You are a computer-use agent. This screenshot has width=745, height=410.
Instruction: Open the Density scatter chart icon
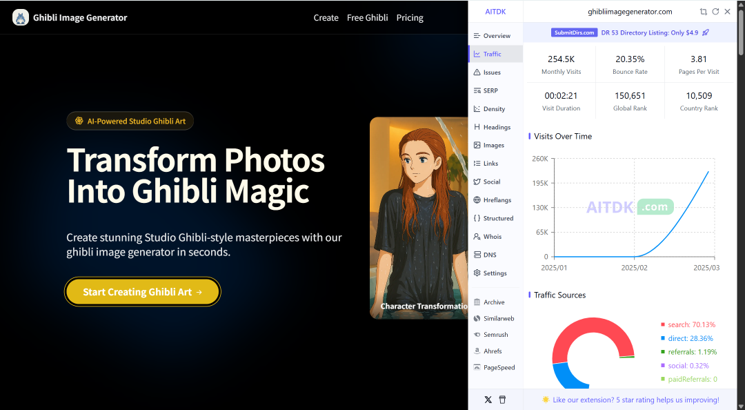tap(477, 109)
